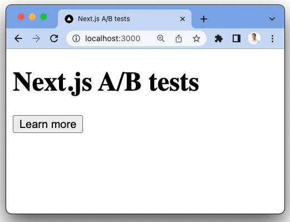
Task: Open the user profile avatar
Action: 254,38
